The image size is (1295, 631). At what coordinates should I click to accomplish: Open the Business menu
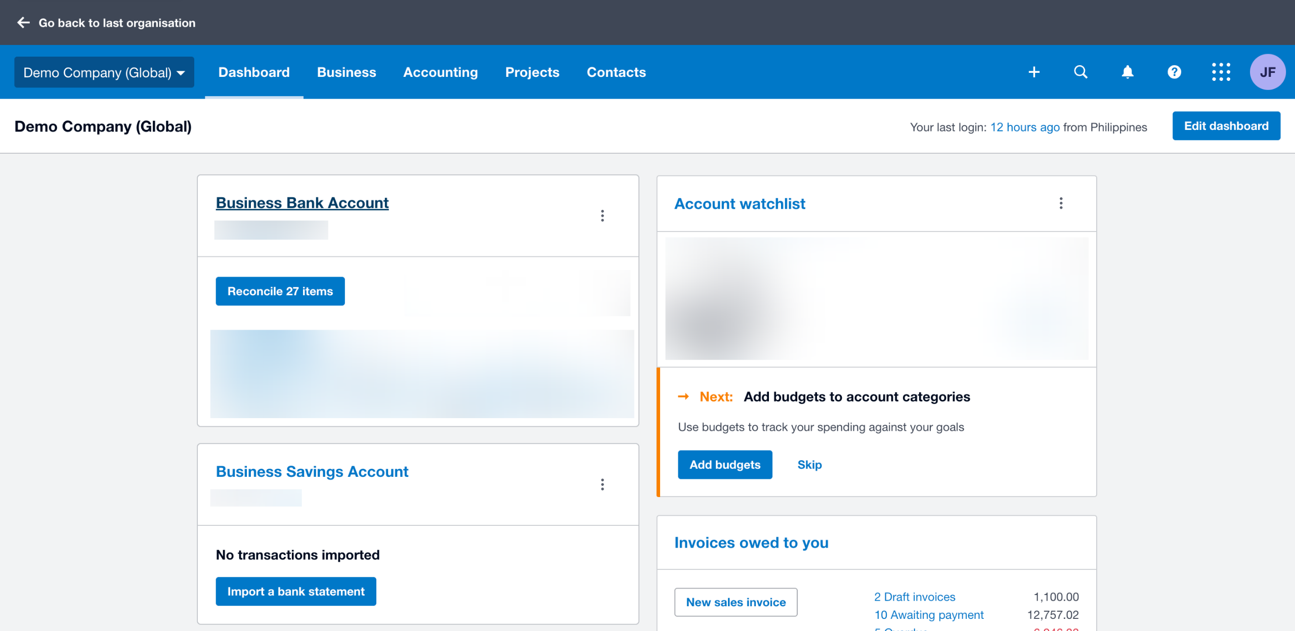[347, 72]
